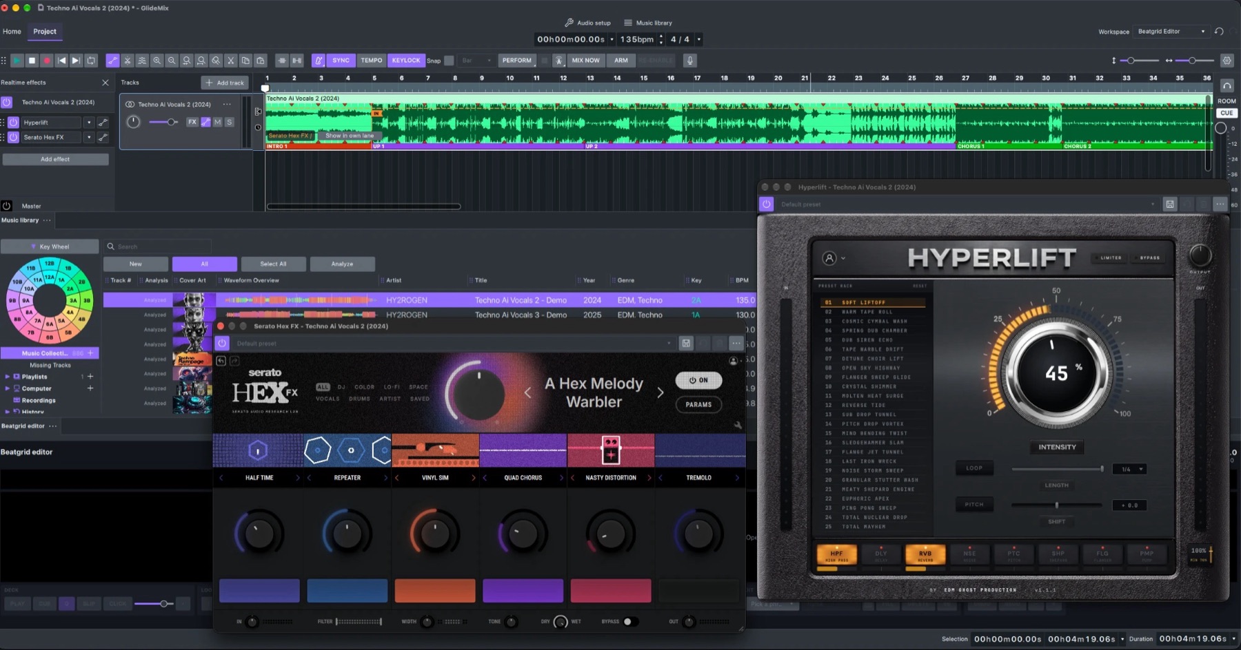Open the Workspace Beatgrid Editor dropdown

(1171, 32)
